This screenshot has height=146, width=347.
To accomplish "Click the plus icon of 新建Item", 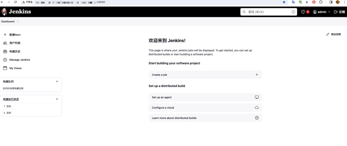I will pyautogui.click(x=5, y=34).
